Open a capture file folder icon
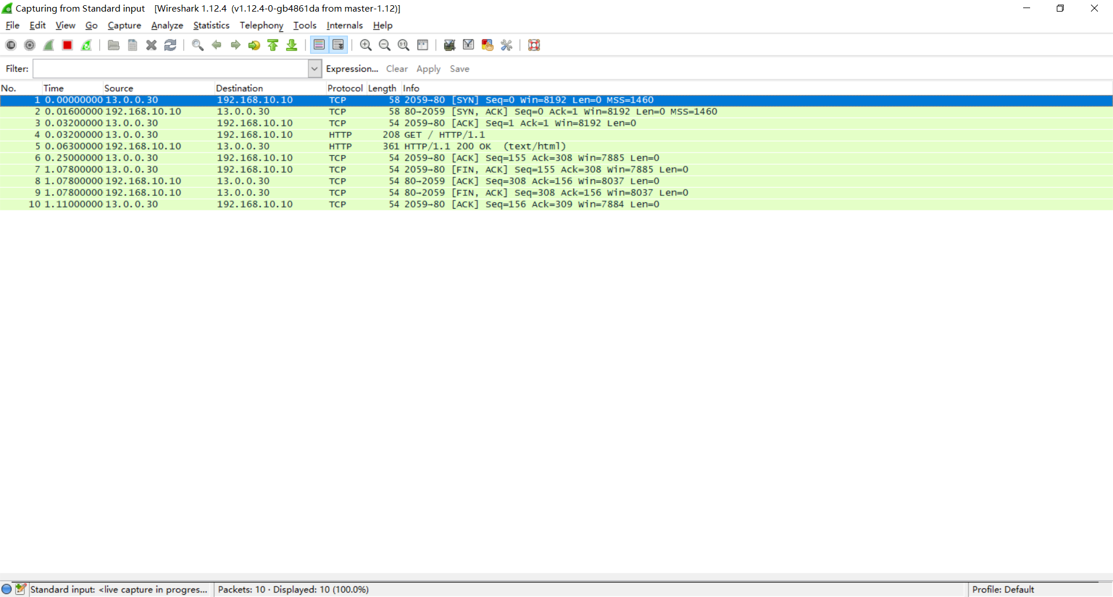The height and width of the screenshot is (597, 1113). 114,45
